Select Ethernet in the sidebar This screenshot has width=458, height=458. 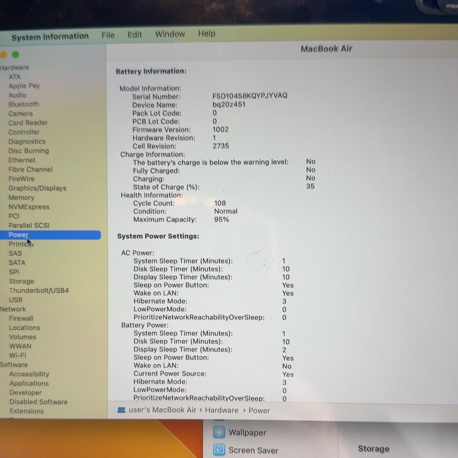(x=22, y=160)
